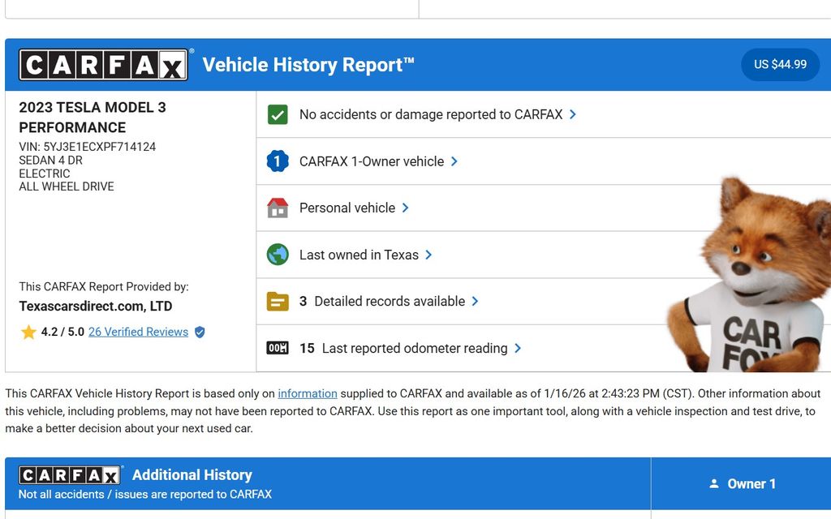This screenshot has height=519, width=831.
Task: Click the verified shield badge icon
Action: point(200,332)
